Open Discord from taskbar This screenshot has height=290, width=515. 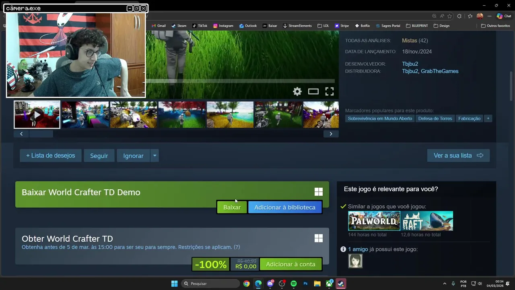270,284
